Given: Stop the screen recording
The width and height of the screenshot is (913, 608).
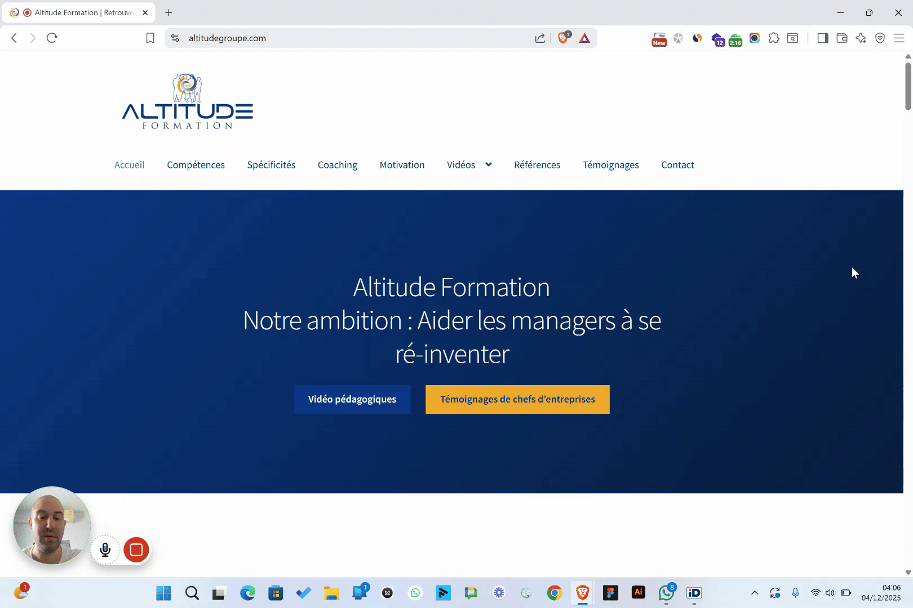Looking at the screenshot, I should point(136,549).
